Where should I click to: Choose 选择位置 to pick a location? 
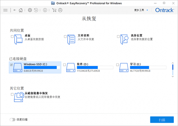(x=118, y=37)
